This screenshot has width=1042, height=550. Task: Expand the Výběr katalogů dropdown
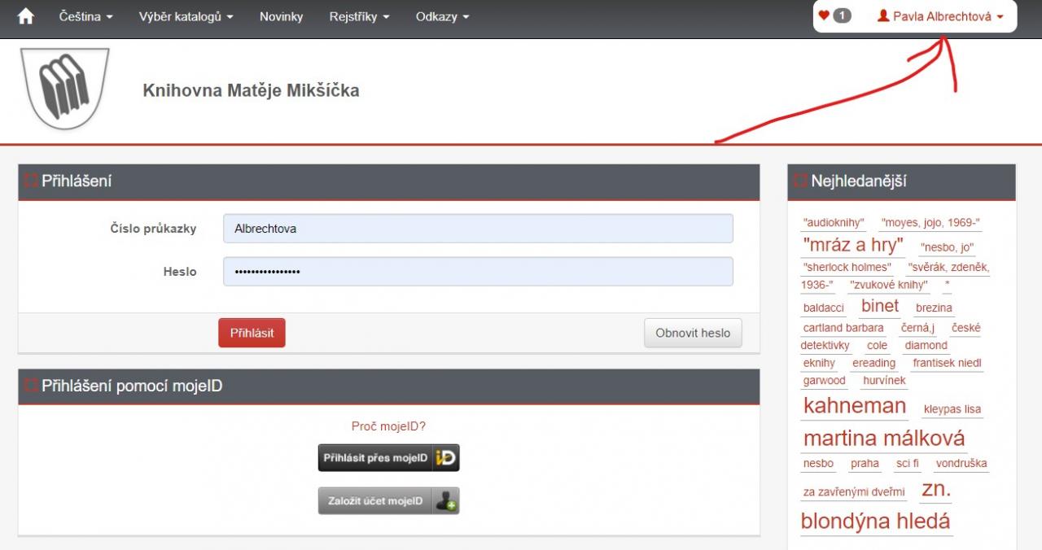[x=186, y=17]
